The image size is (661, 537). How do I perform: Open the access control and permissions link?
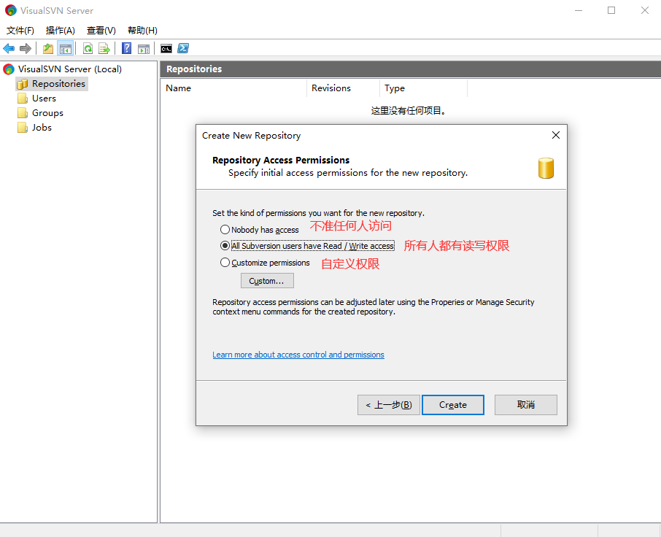[298, 355]
